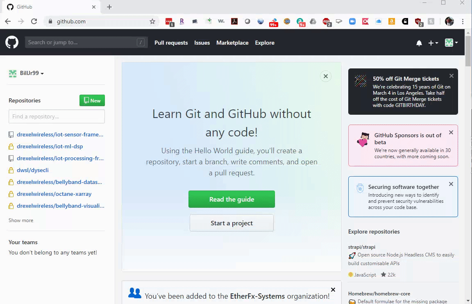Open Chrome three-dot menu

[463, 21]
